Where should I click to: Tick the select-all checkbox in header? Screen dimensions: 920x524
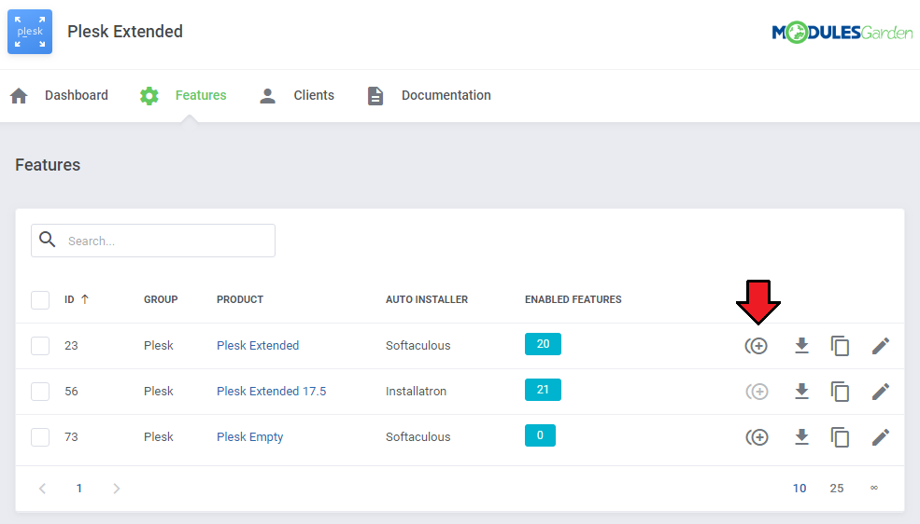(40, 300)
